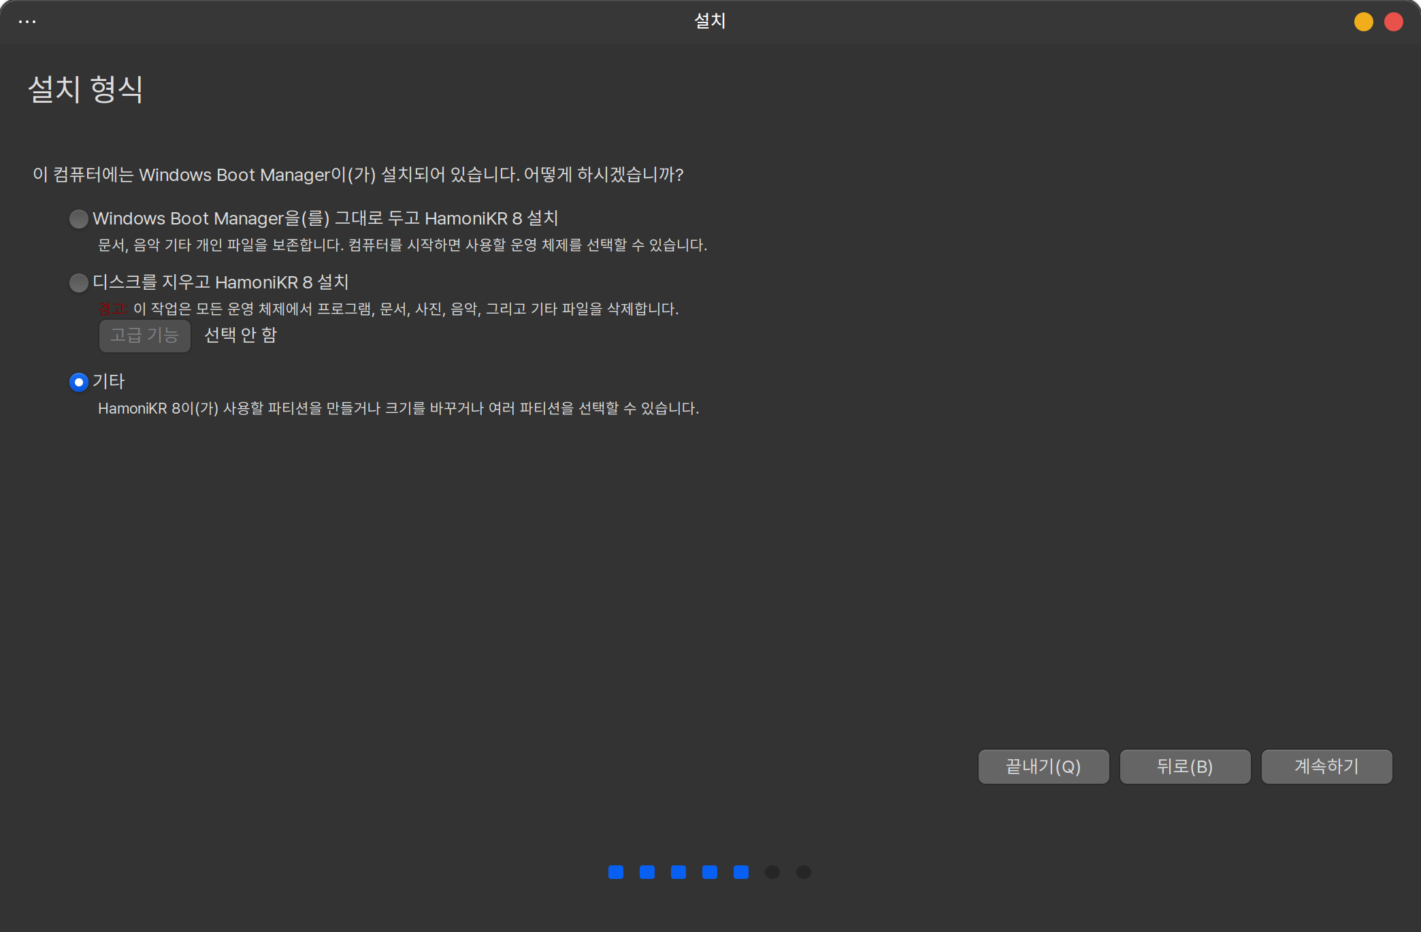The width and height of the screenshot is (1421, 932).
Task: Click the red close window button
Action: tap(1393, 22)
